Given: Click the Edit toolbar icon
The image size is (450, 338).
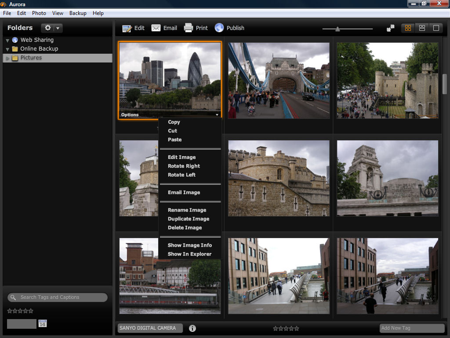Looking at the screenshot, I should [127, 28].
